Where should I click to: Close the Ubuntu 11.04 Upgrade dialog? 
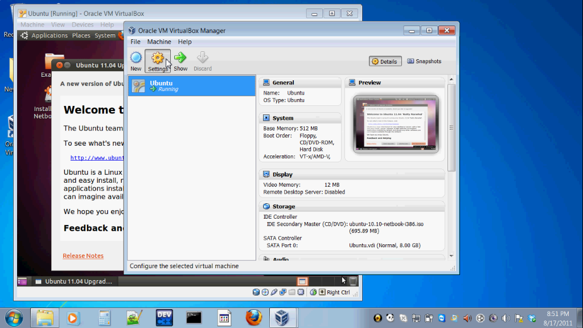click(59, 65)
